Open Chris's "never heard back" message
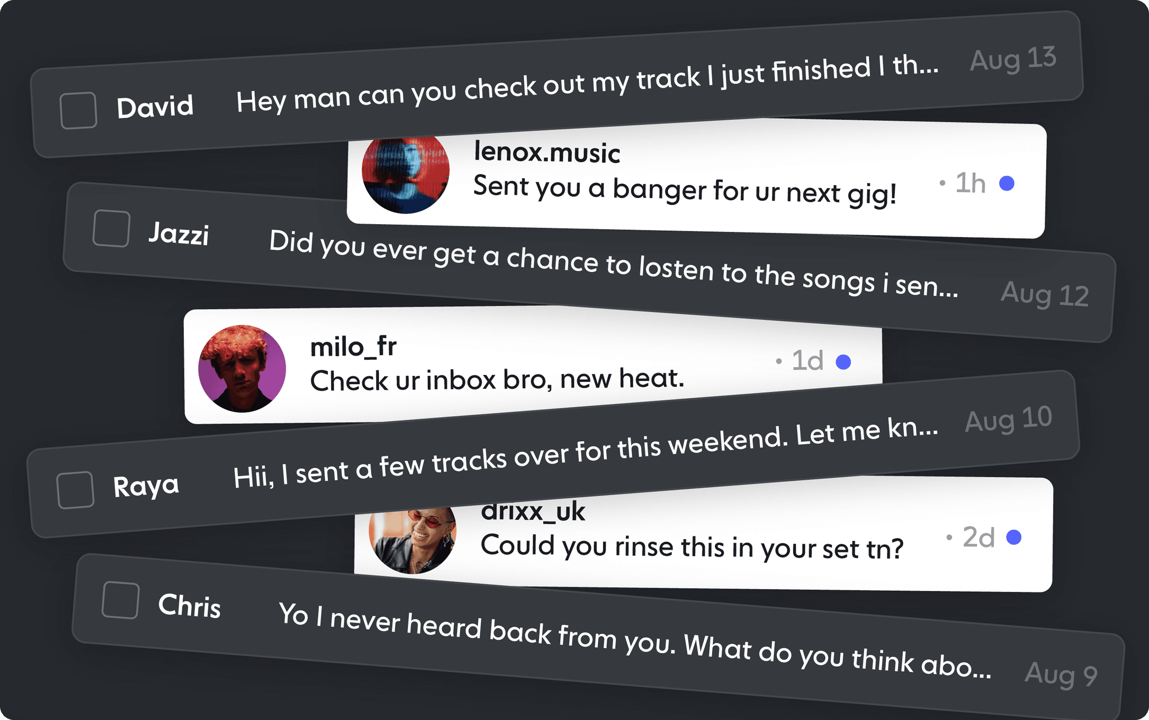Screen dimensions: 1149x720 click(634, 639)
